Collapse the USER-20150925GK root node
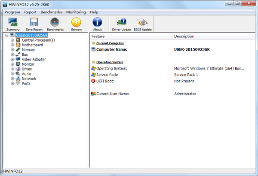258x176 pixels. click(x=6, y=35)
